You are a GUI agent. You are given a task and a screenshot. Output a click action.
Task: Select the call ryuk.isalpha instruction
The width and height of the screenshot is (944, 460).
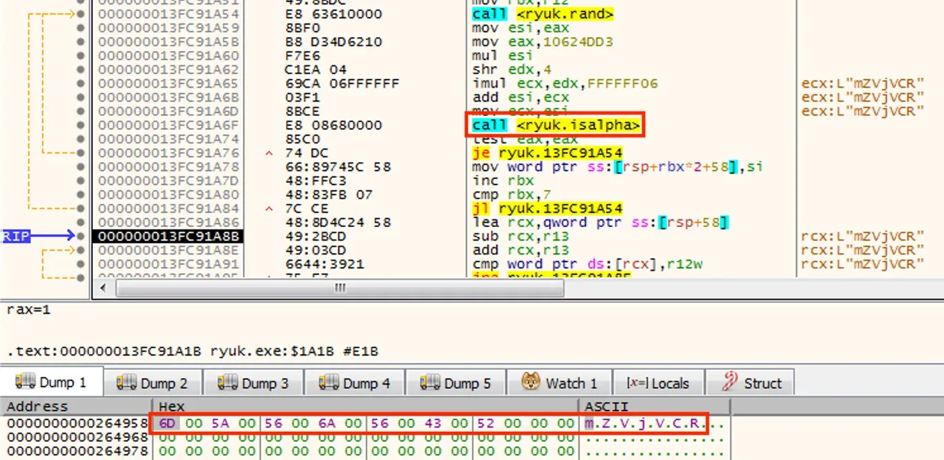pos(556,125)
